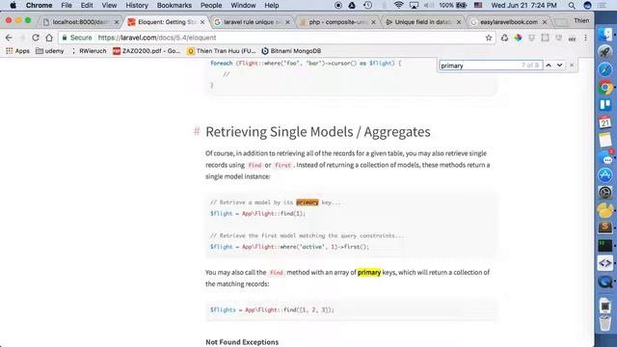
Task: Open Finder from the Dock
Action: tap(605, 35)
